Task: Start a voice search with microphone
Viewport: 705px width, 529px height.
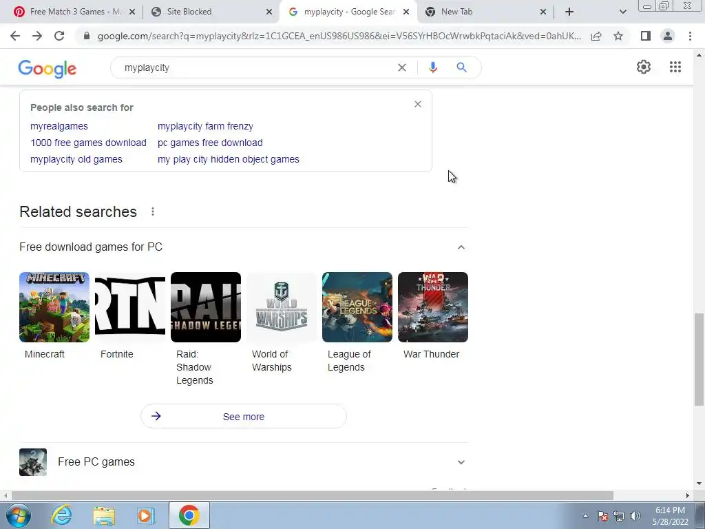Action: tap(432, 68)
